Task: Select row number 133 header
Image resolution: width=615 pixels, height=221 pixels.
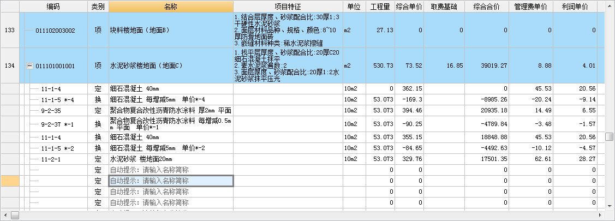Action: pos(9,31)
